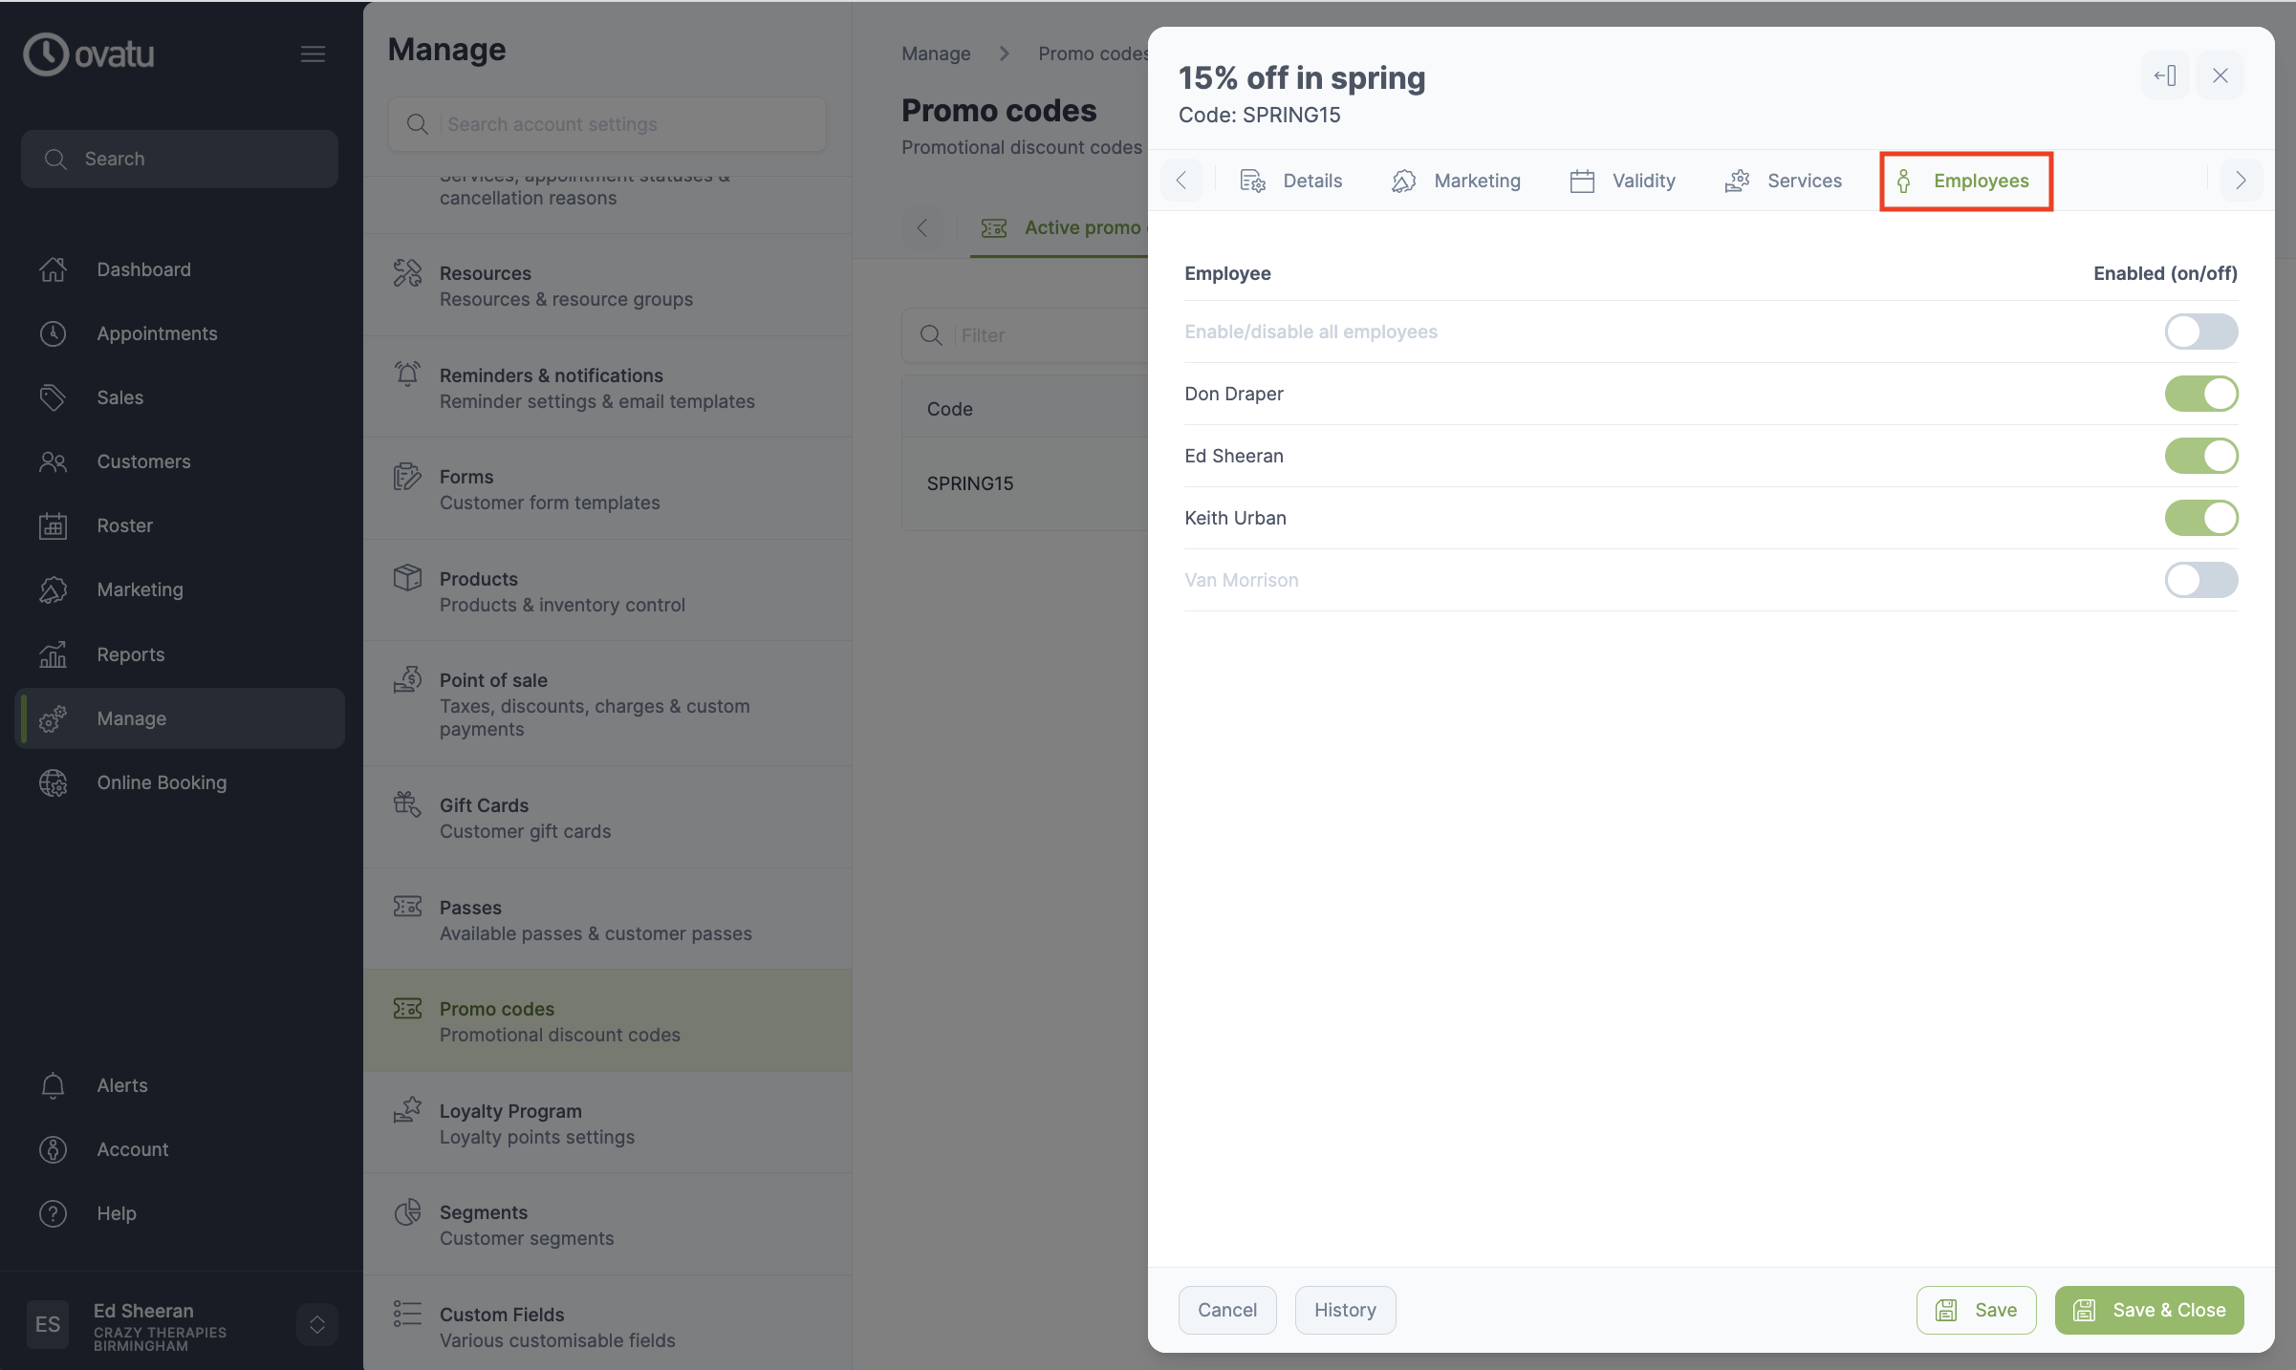Switch to the Validity tab

point(1622,181)
